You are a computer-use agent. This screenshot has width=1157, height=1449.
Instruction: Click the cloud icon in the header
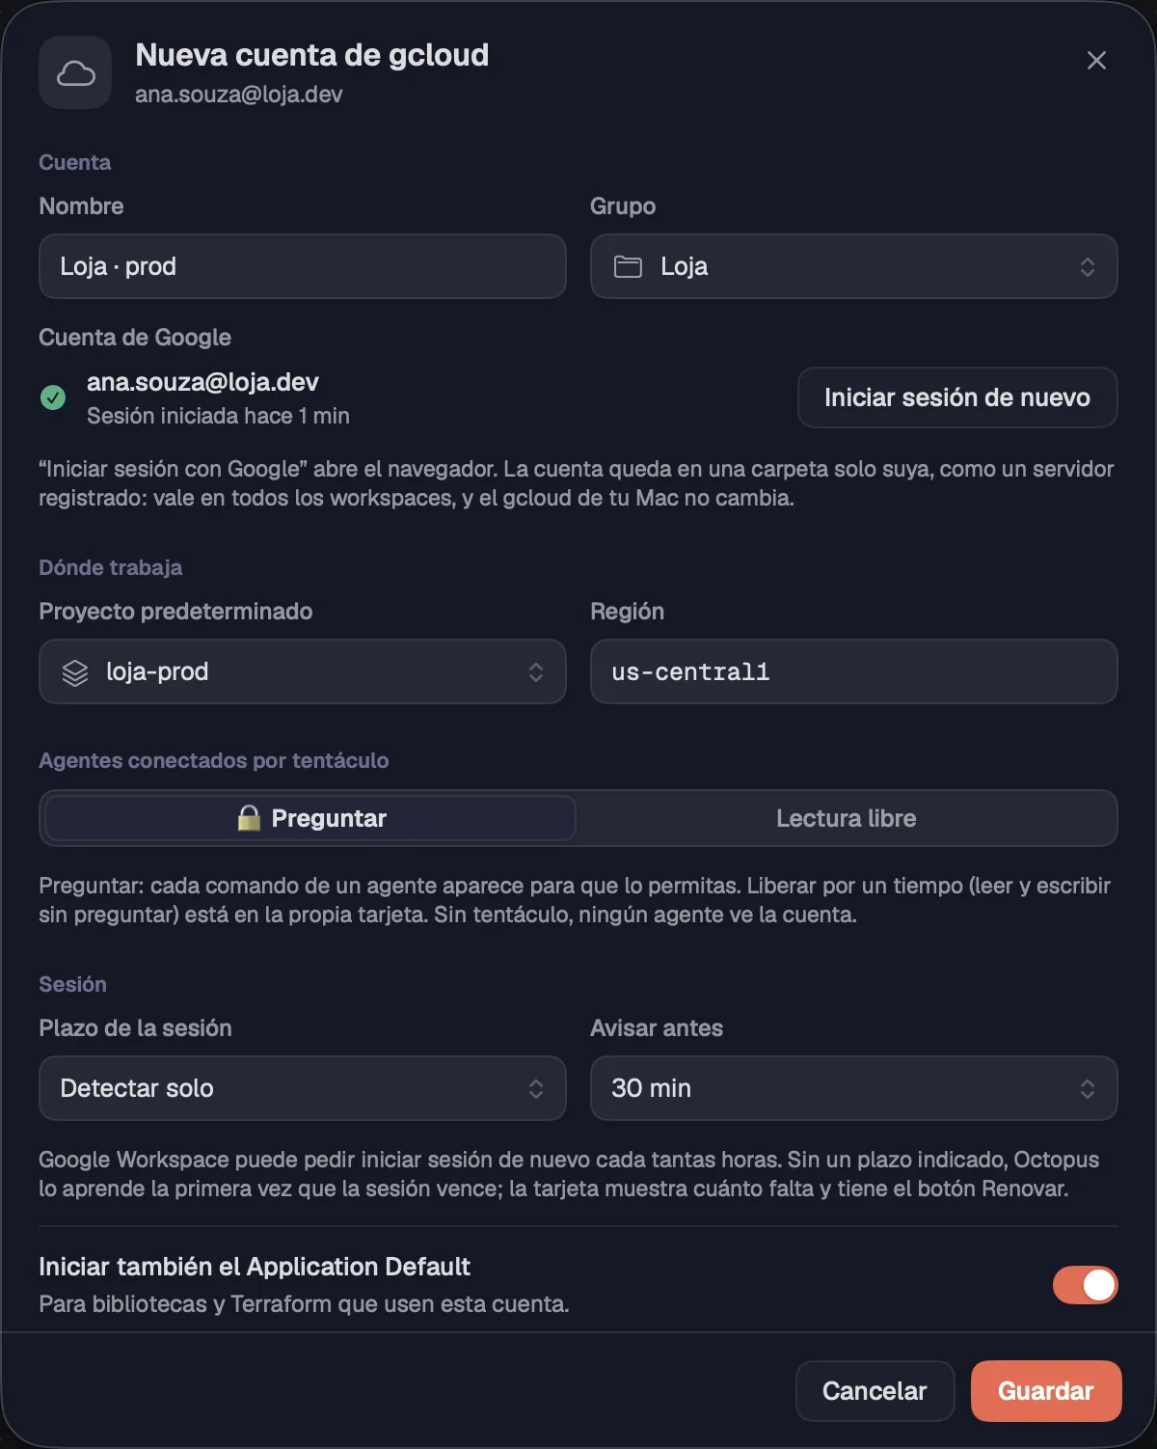click(x=75, y=73)
